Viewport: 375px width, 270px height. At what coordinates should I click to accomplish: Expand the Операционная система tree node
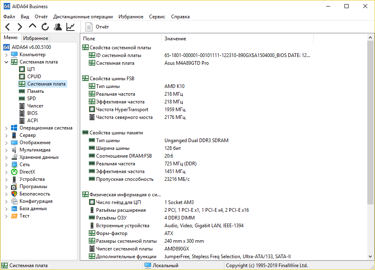6,128
